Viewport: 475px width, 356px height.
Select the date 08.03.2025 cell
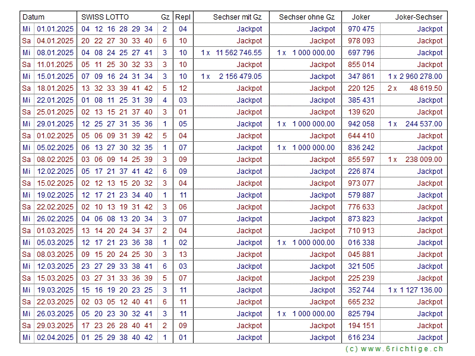pos(55,255)
